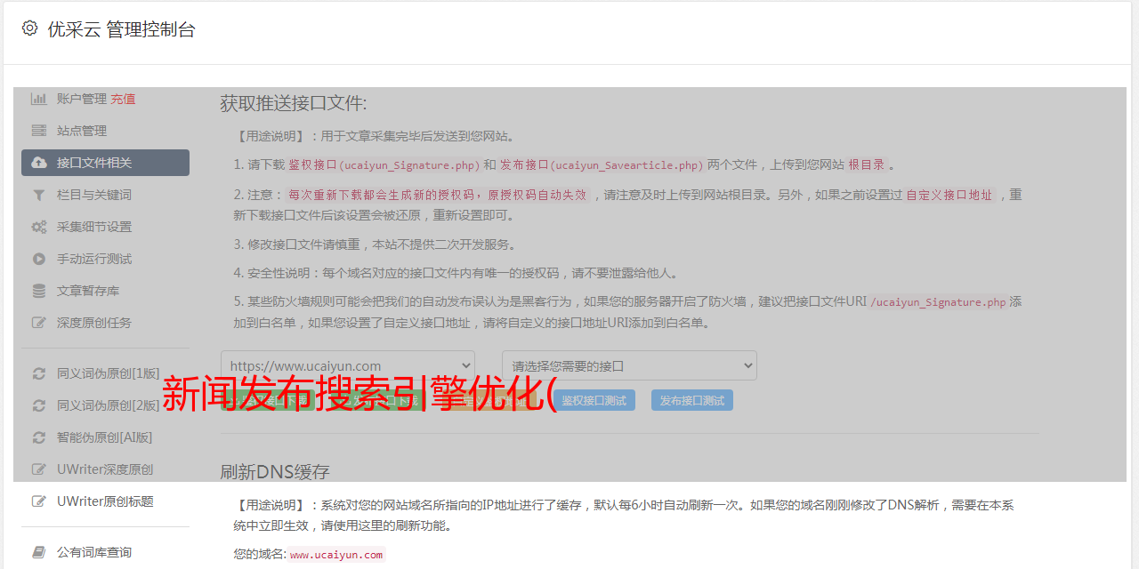1139x569 pixels.
Task: Open 手动运行测试 menu item
Action: pyautogui.click(x=94, y=259)
